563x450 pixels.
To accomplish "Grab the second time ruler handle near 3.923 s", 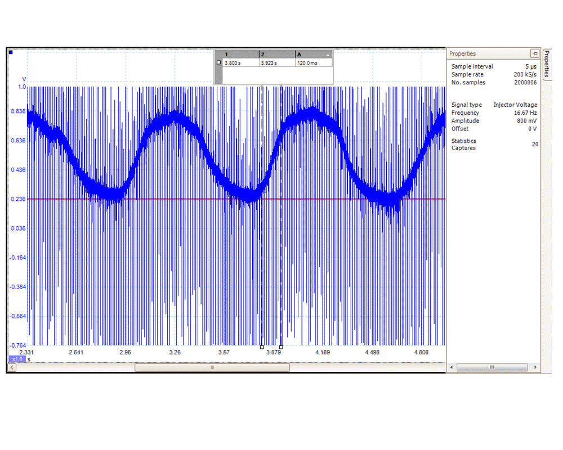I will [281, 347].
